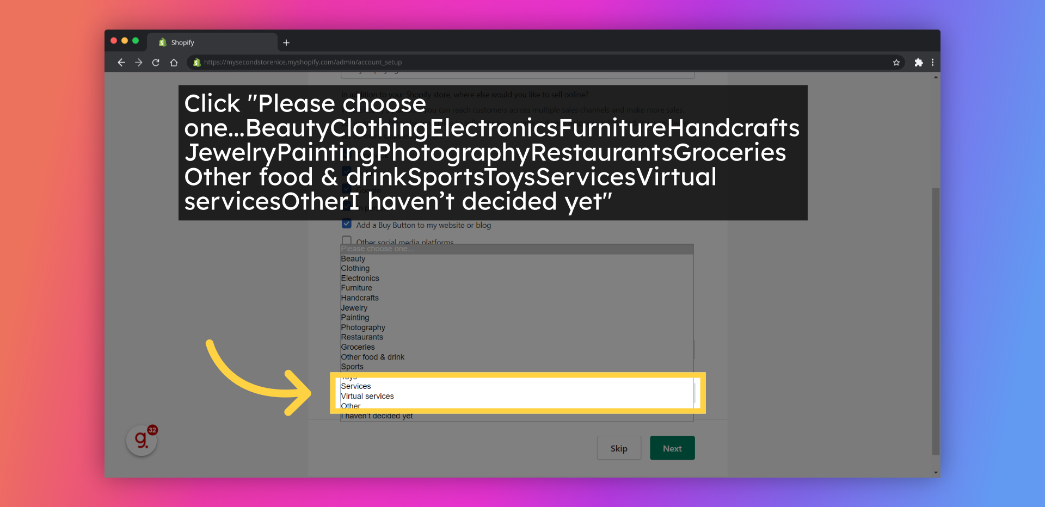
Task: Pick Handcrafts in the dropdown list
Action: coord(517,298)
